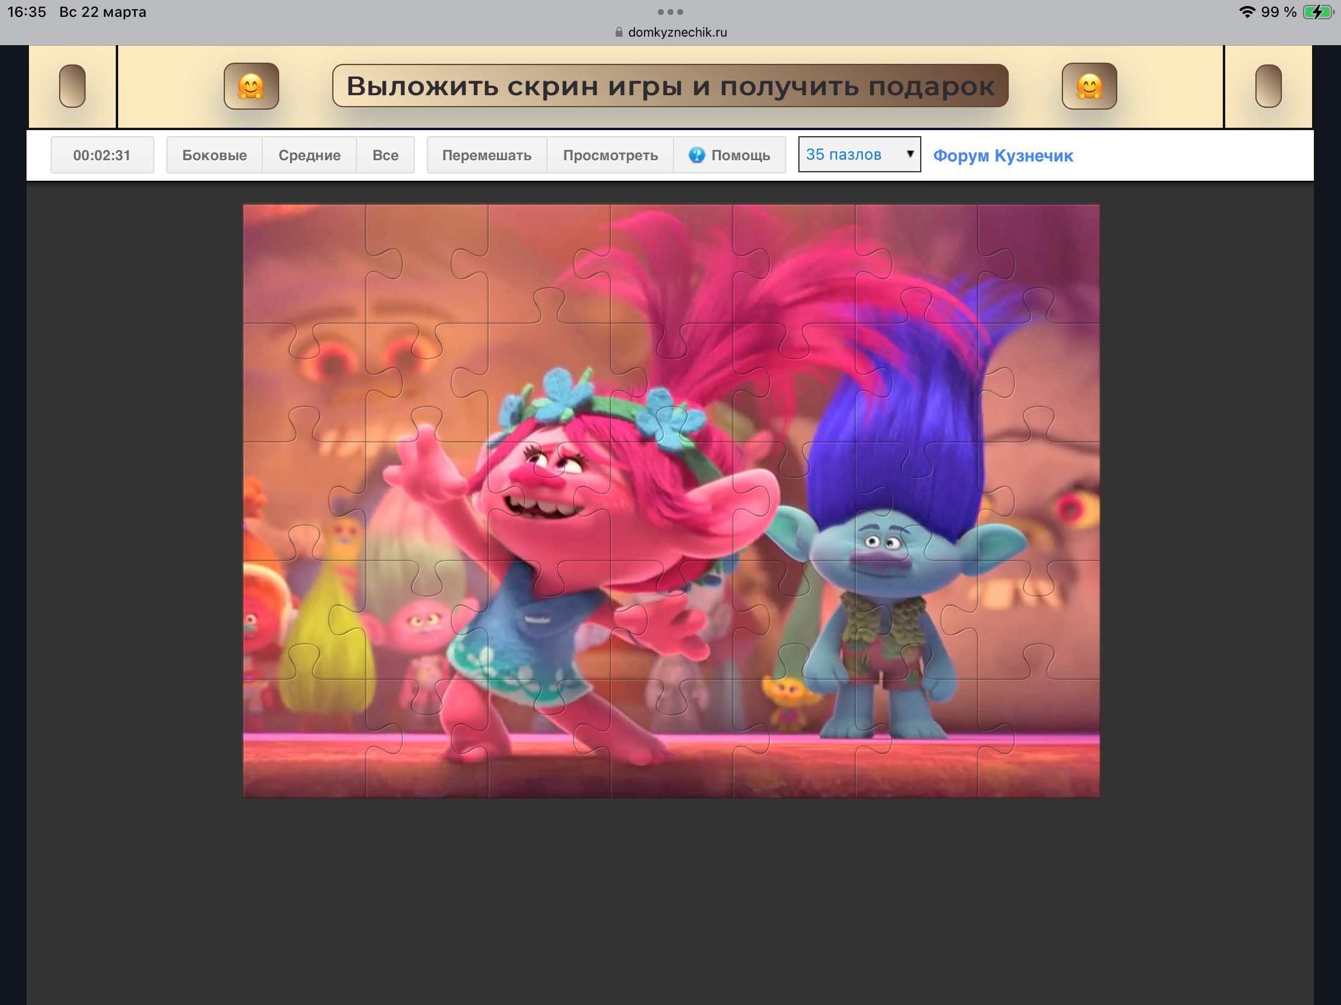Click the timer display 00:02:31

[x=102, y=155]
